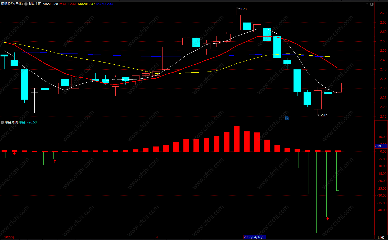Select the 默认主图 main chart label
Screen dimensions: 388x240
[x=35, y=4]
